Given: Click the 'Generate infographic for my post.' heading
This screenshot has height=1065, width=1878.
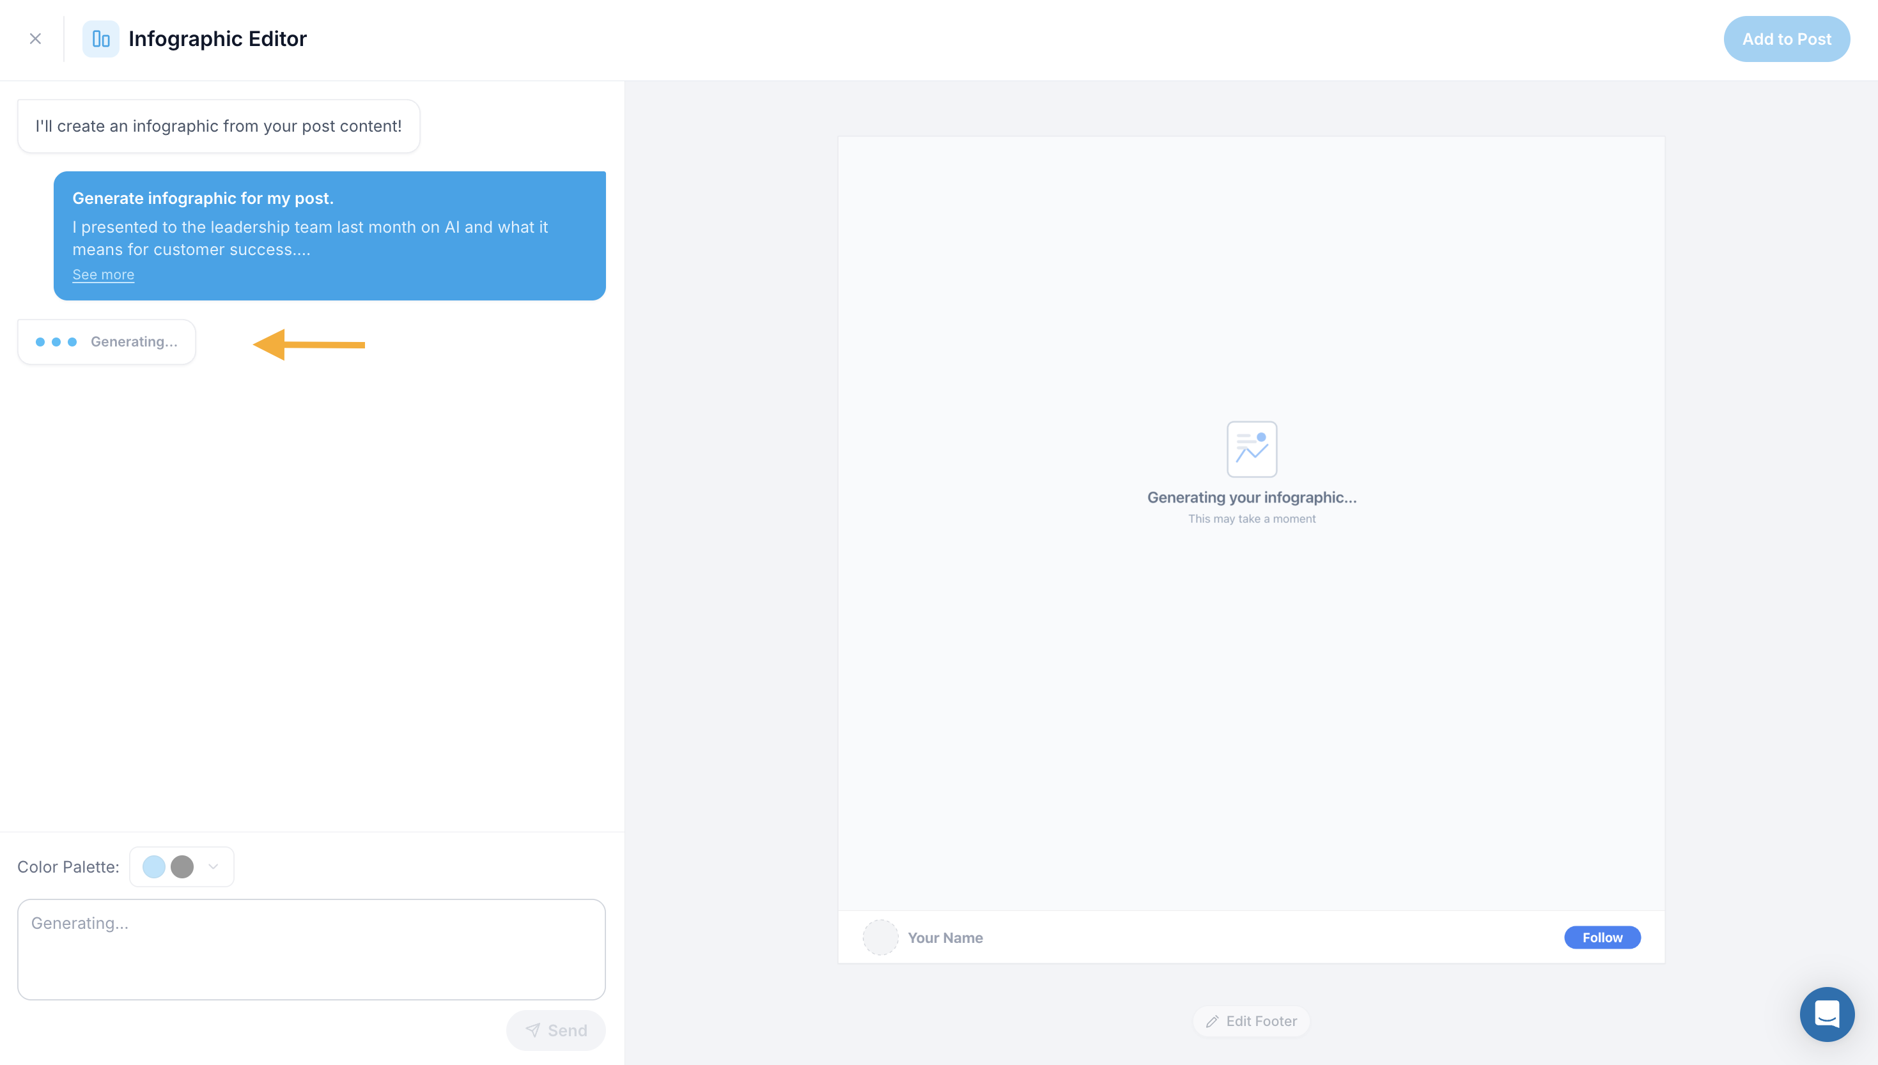Looking at the screenshot, I should point(203,198).
